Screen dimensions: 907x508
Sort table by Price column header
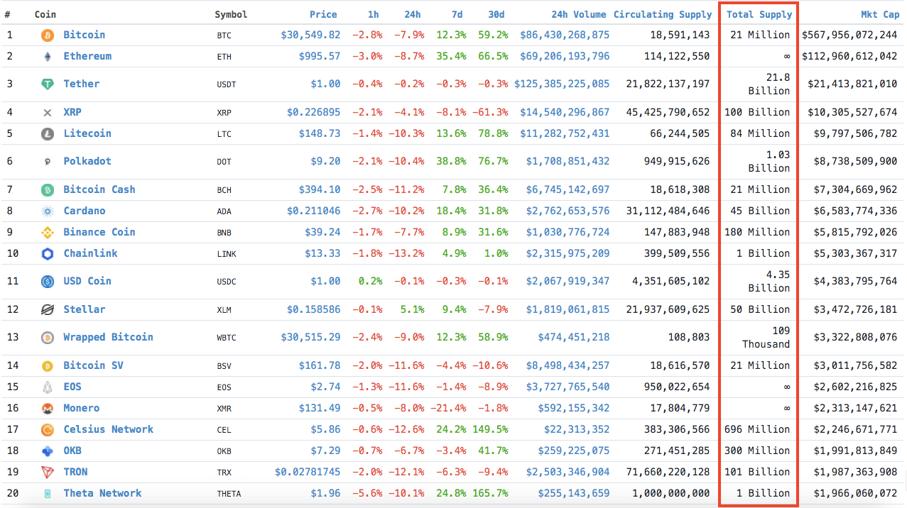click(323, 14)
